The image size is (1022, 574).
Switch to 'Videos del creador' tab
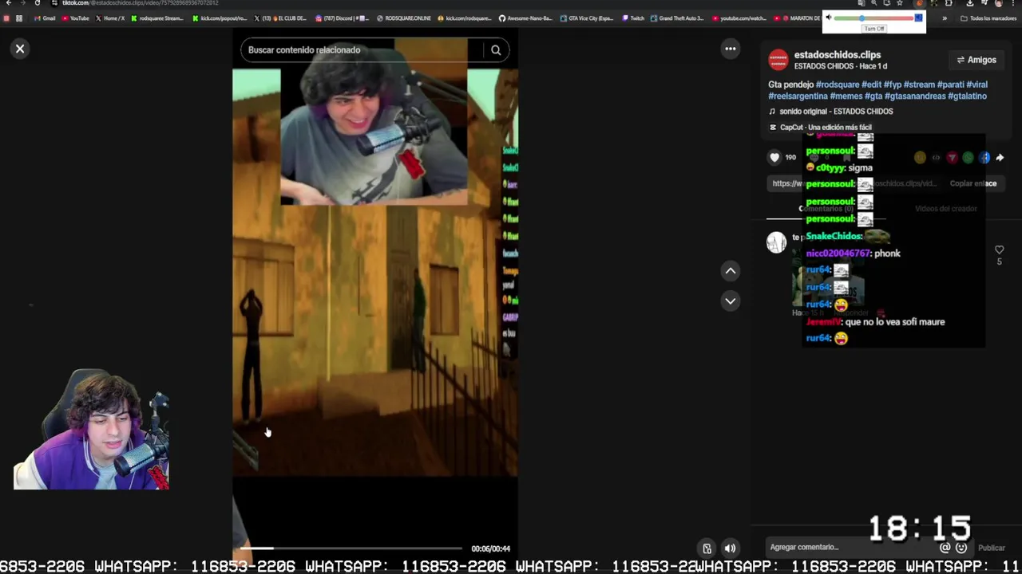pyautogui.click(x=945, y=209)
